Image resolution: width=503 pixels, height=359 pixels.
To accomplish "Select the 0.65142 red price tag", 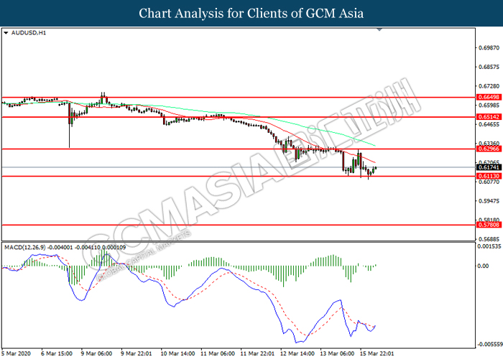I will (x=488, y=116).
